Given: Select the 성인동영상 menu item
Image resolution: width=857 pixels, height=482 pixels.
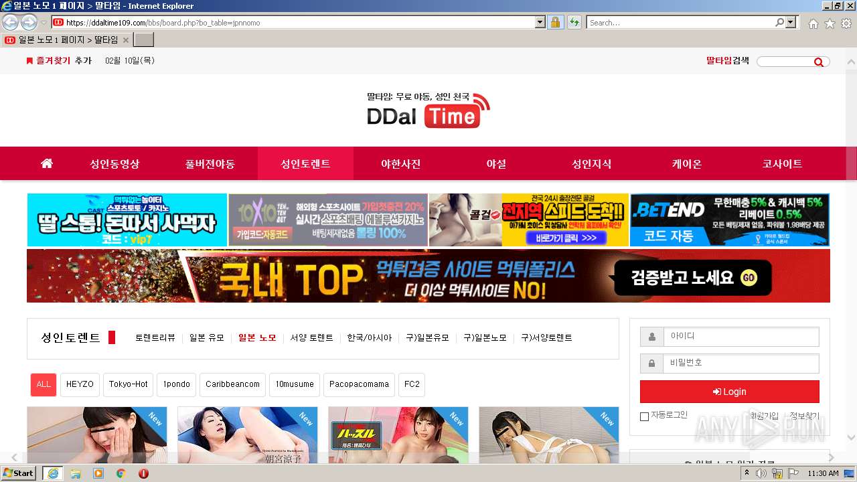Looking at the screenshot, I should 115,163.
